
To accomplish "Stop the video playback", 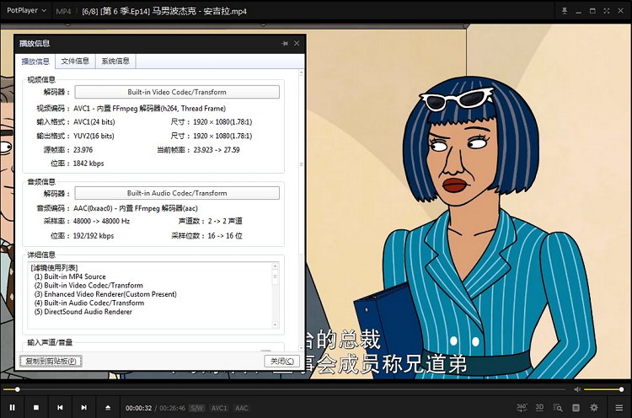I will click(36, 407).
